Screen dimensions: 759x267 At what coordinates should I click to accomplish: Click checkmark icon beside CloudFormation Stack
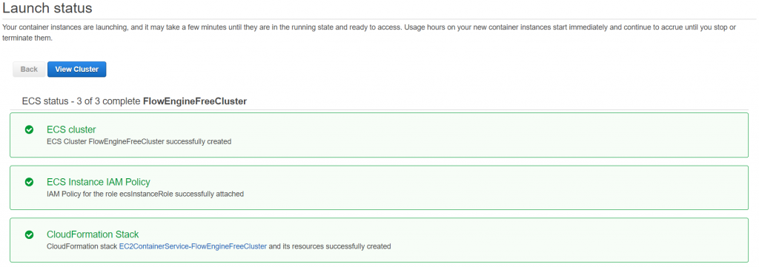point(29,234)
